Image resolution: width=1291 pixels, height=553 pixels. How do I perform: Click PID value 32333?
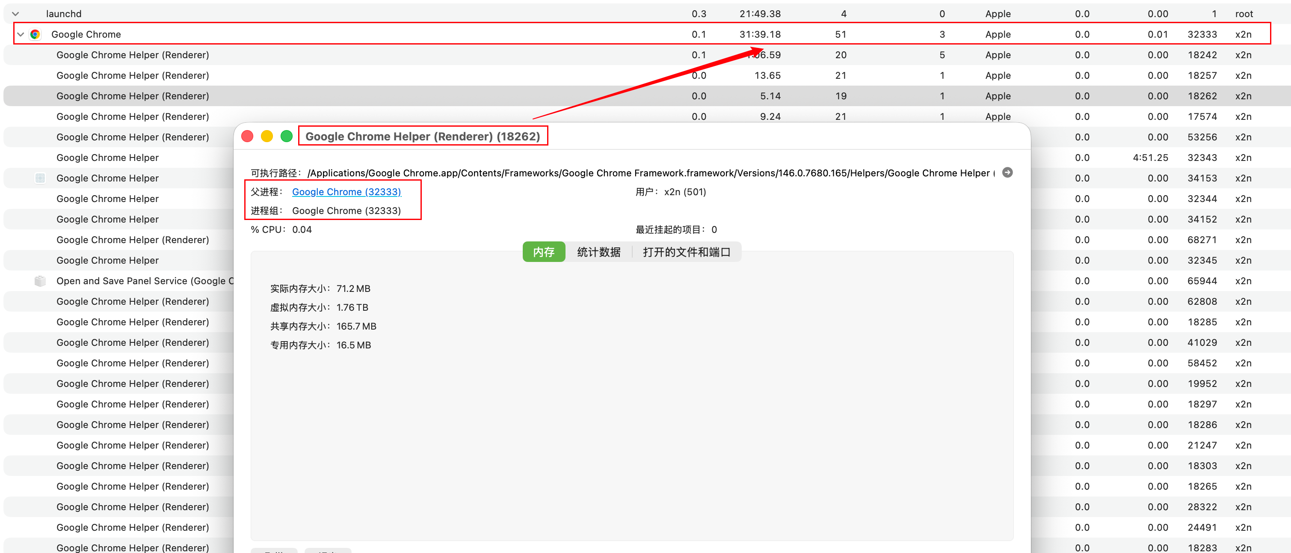(1202, 35)
